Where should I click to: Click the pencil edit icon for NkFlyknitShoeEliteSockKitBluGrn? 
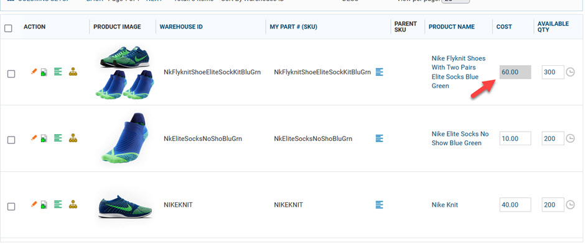click(34, 71)
